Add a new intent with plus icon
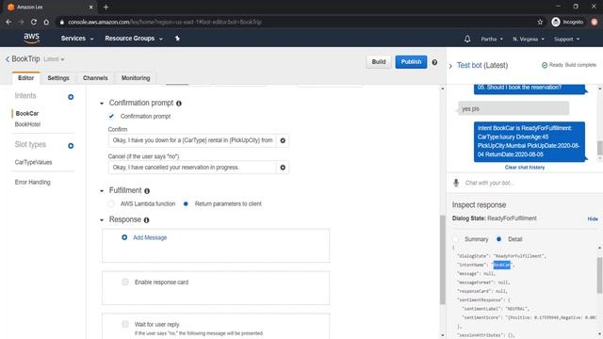This screenshot has height=339, width=603. tap(71, 97)
